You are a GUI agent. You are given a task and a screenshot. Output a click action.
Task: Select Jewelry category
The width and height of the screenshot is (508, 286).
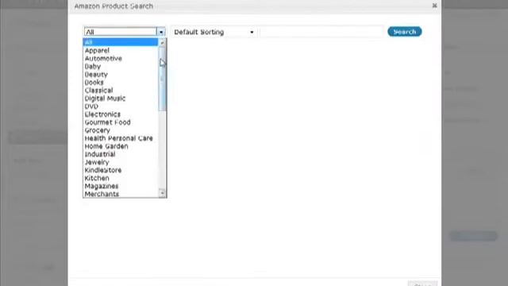pos(121,162)
